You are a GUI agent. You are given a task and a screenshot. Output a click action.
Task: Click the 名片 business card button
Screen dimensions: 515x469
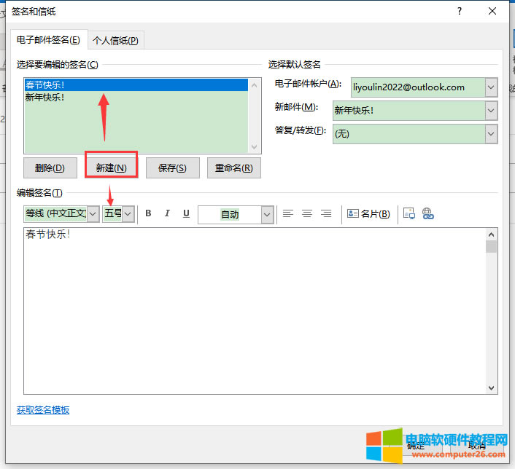coord(368,214)
